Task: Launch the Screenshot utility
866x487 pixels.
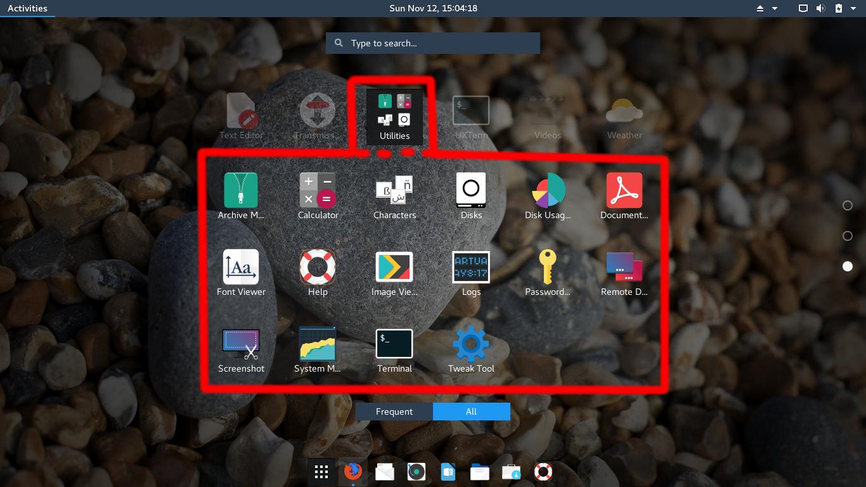Action: pyautogui.click(x=241, y=343)
